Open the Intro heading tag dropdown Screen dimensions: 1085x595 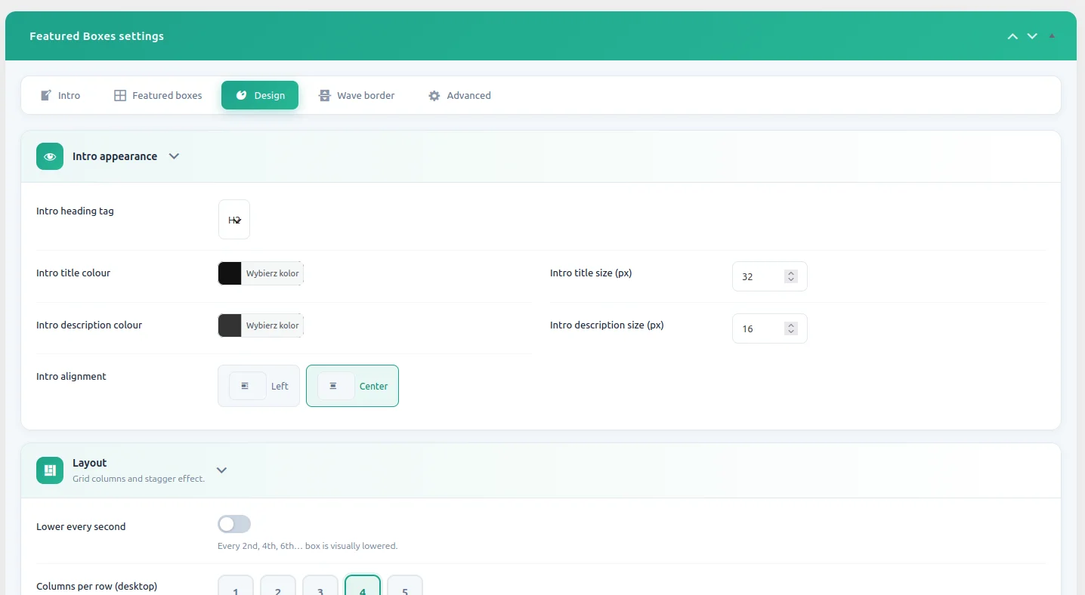[x=234, y=220]
